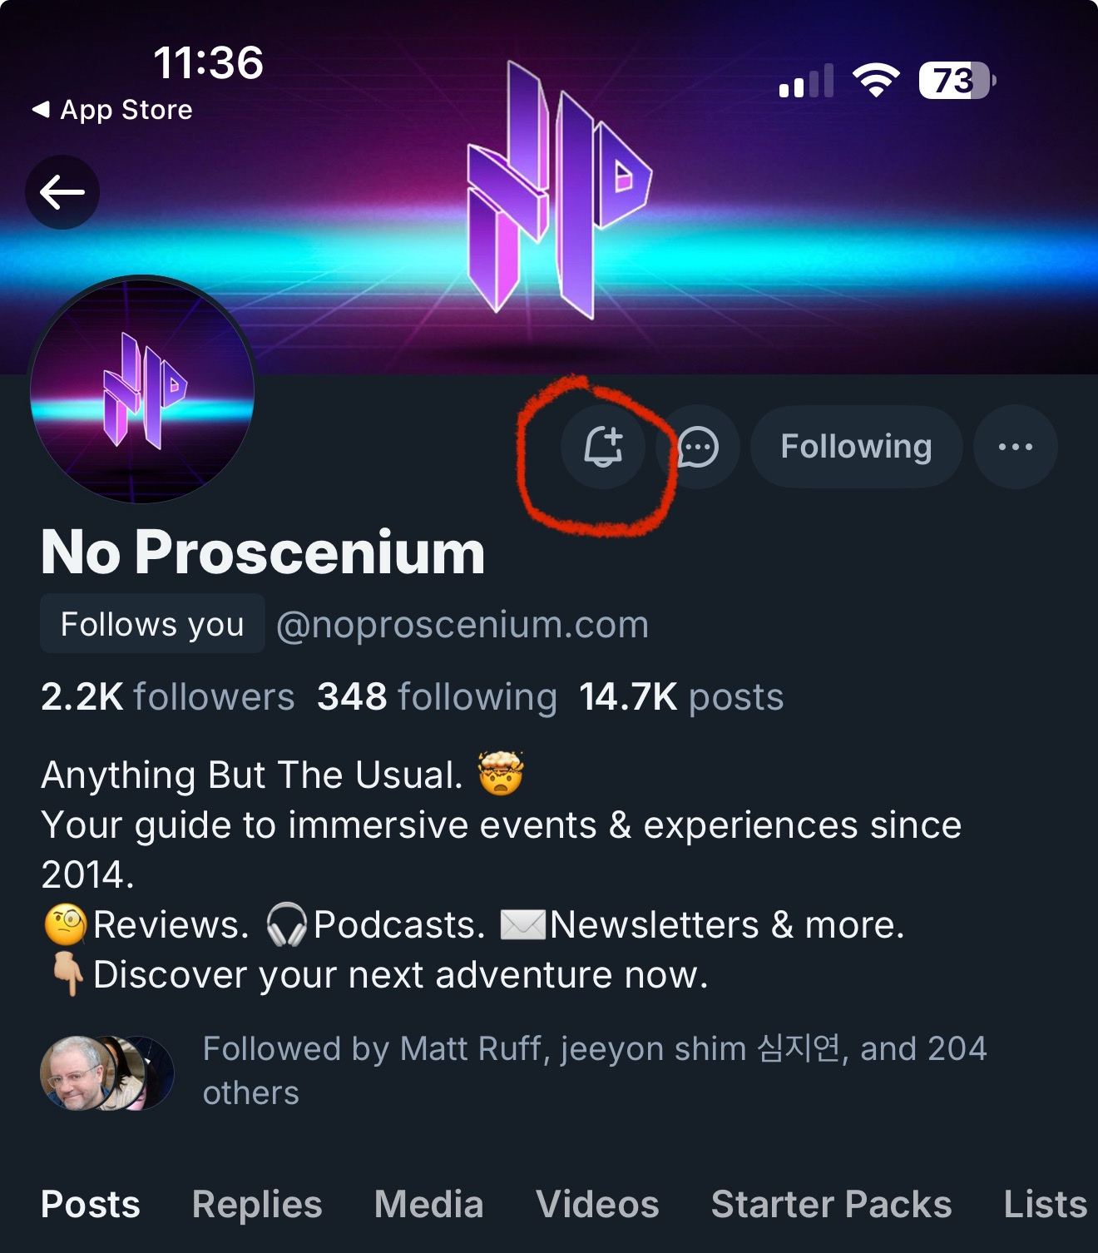The height and width of the screenshot is (1253, 1098).
Task: View the 348 following list
Action: click(x=437, y=697)
